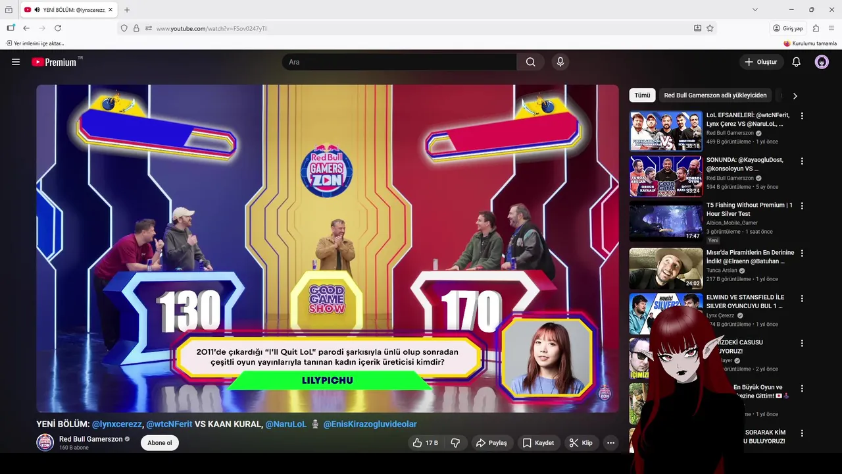Click the browser address bar URL

pyautogui.click(x=211, y=28)
